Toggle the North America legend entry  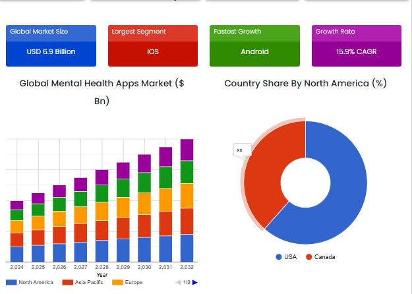30,282
